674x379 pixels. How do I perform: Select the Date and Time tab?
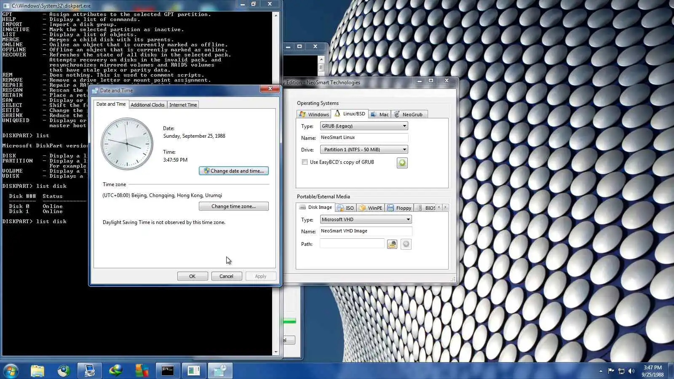click(111, 104)
